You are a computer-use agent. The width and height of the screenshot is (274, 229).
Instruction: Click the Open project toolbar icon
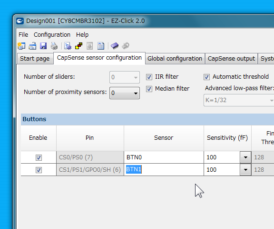click(32, 46)
